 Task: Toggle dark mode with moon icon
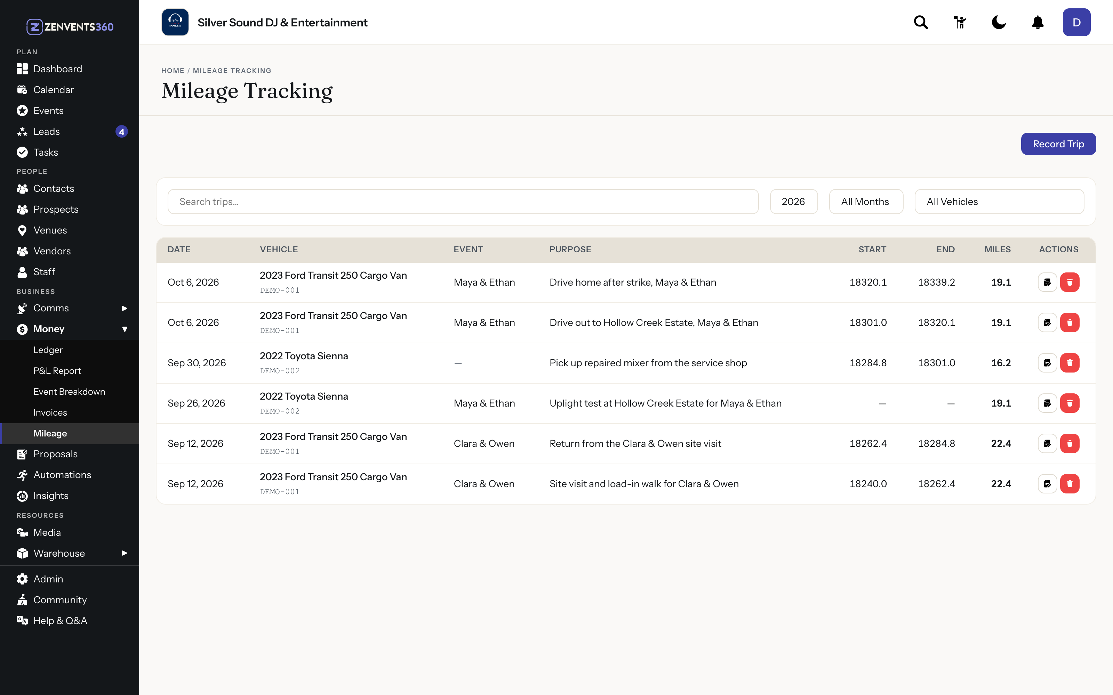[999, 22]
